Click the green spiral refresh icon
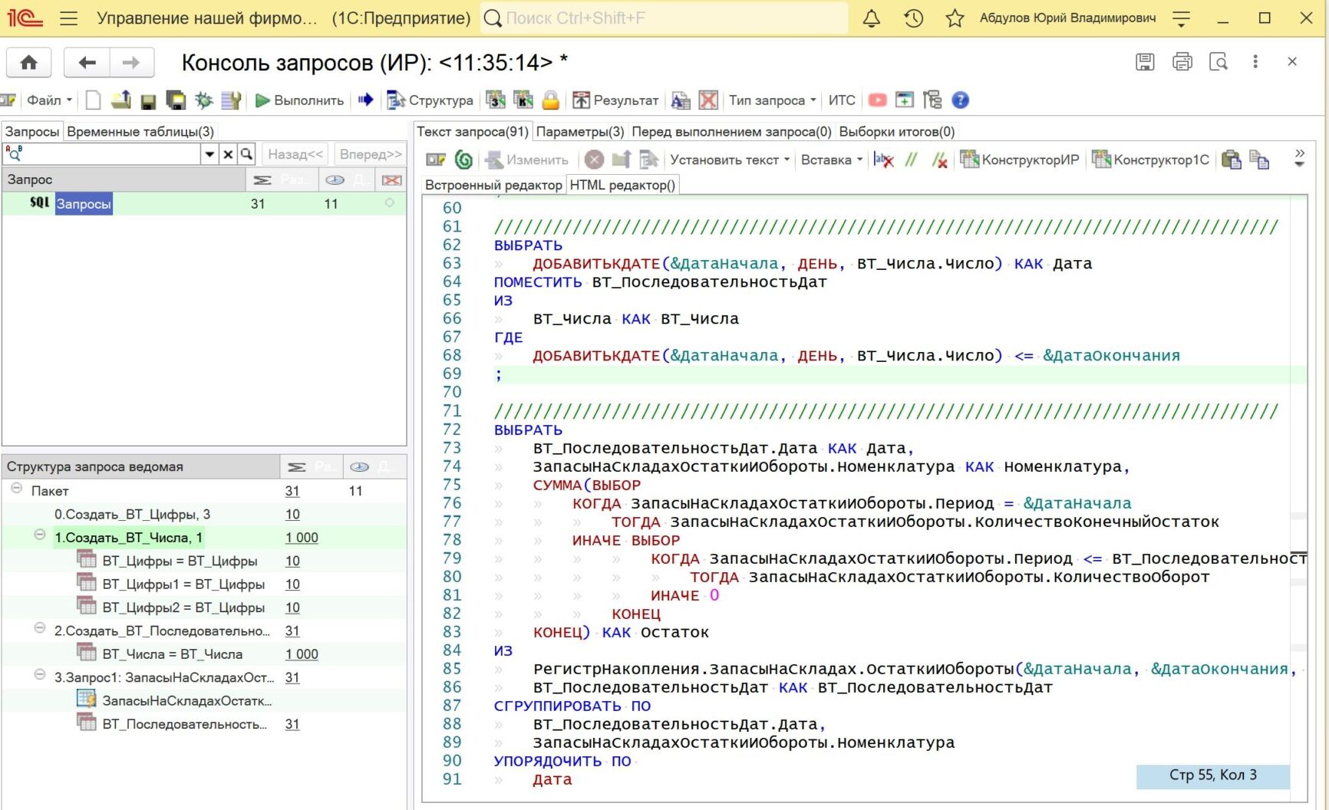 [463, 160]
